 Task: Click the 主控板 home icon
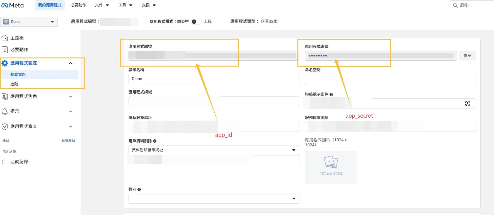(5, 38)
